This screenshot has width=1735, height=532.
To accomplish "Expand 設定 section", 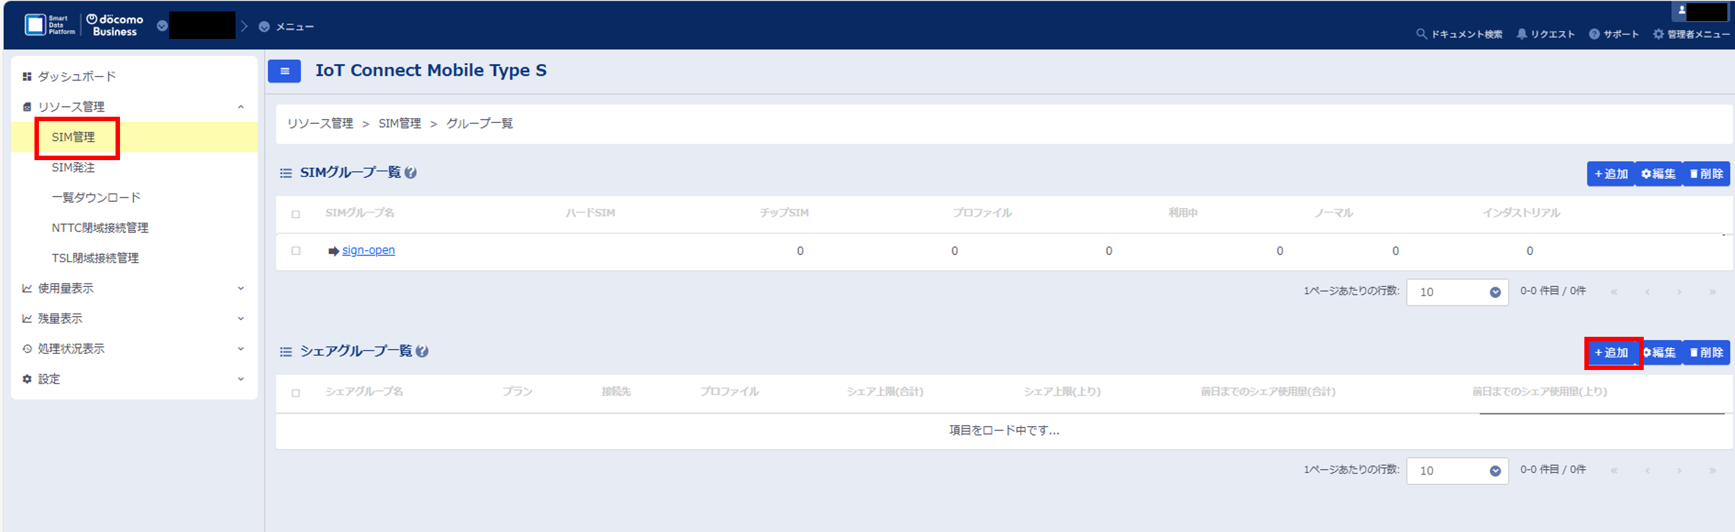I will [241, 379].
